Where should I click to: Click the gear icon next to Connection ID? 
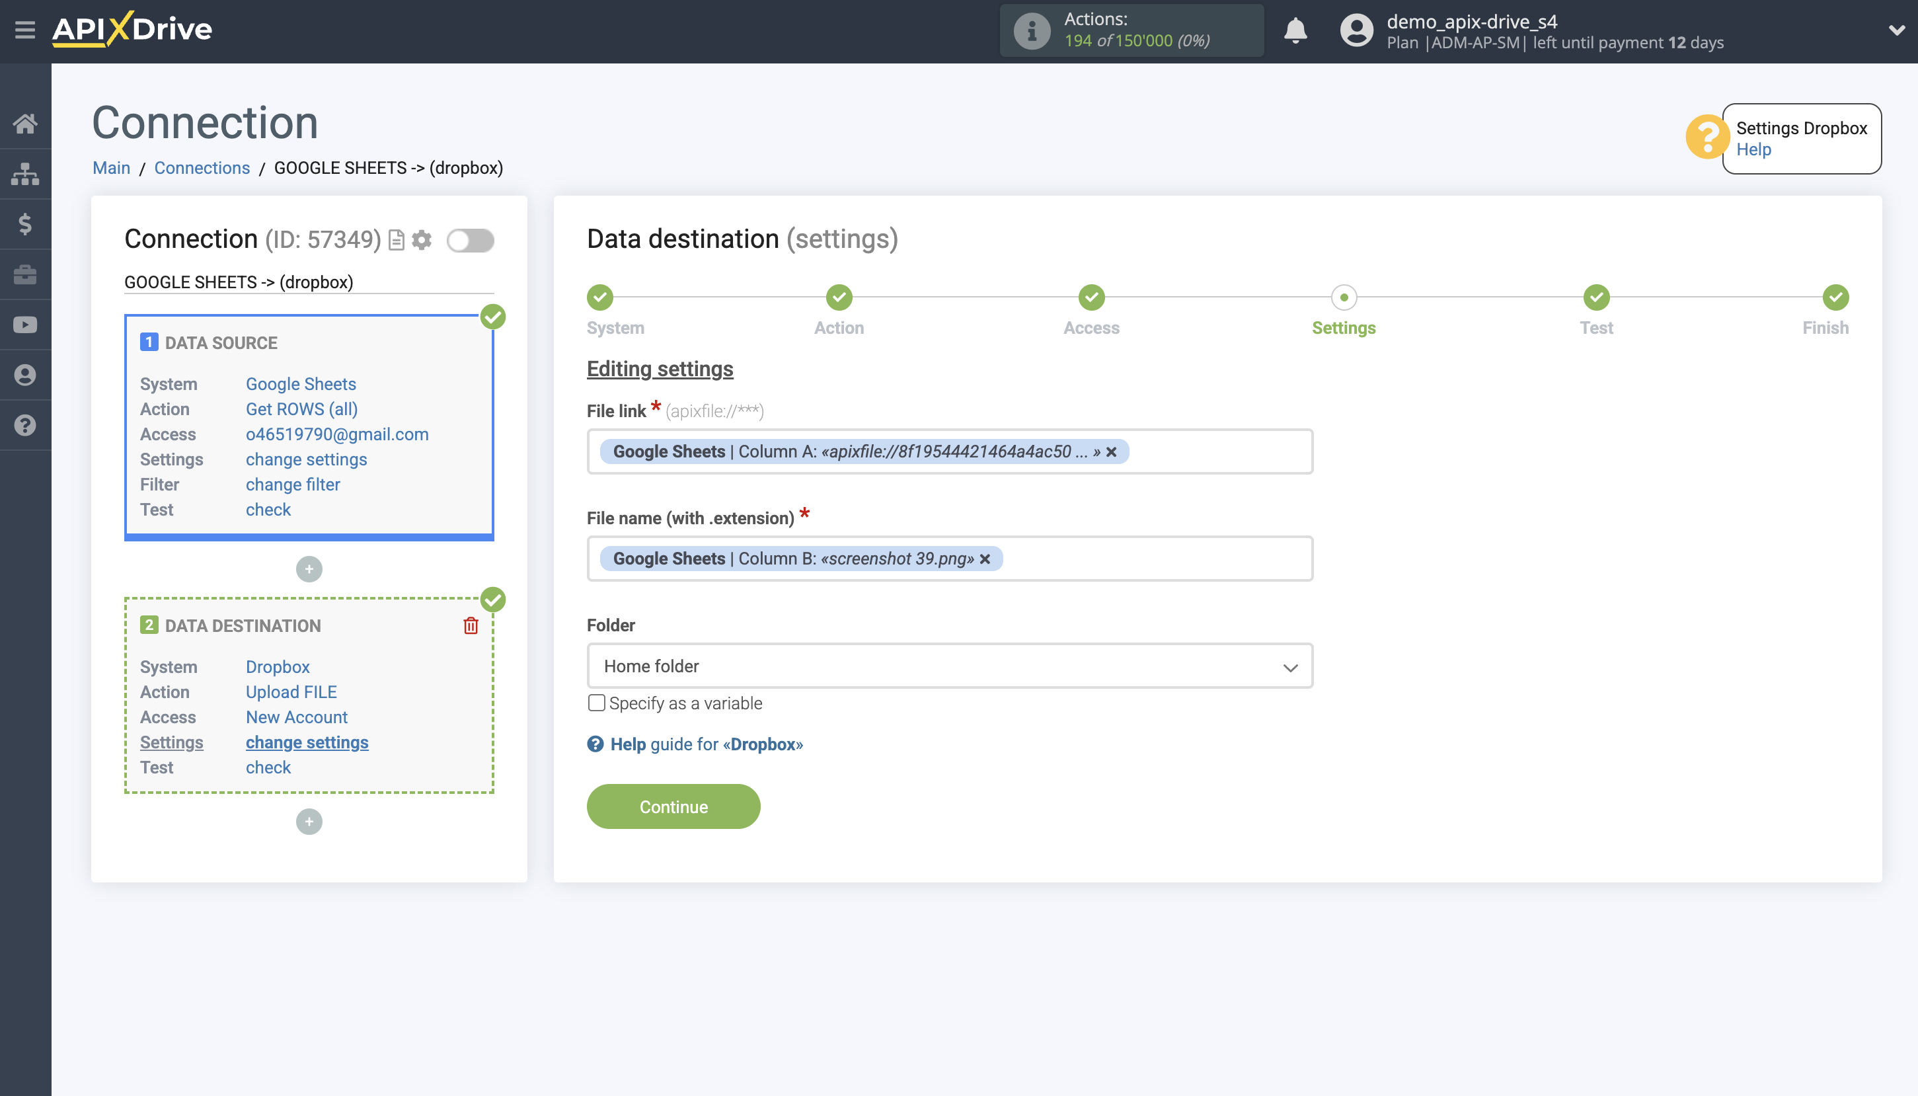click(x=422, y=239)
